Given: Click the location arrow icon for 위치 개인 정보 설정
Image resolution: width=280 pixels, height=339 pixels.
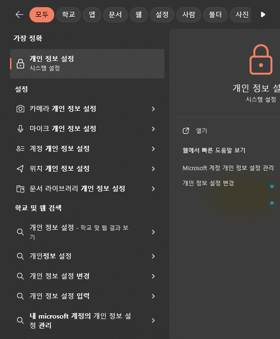Looking at the screenshot, I should pyautogui.click(x=20, y=169).
